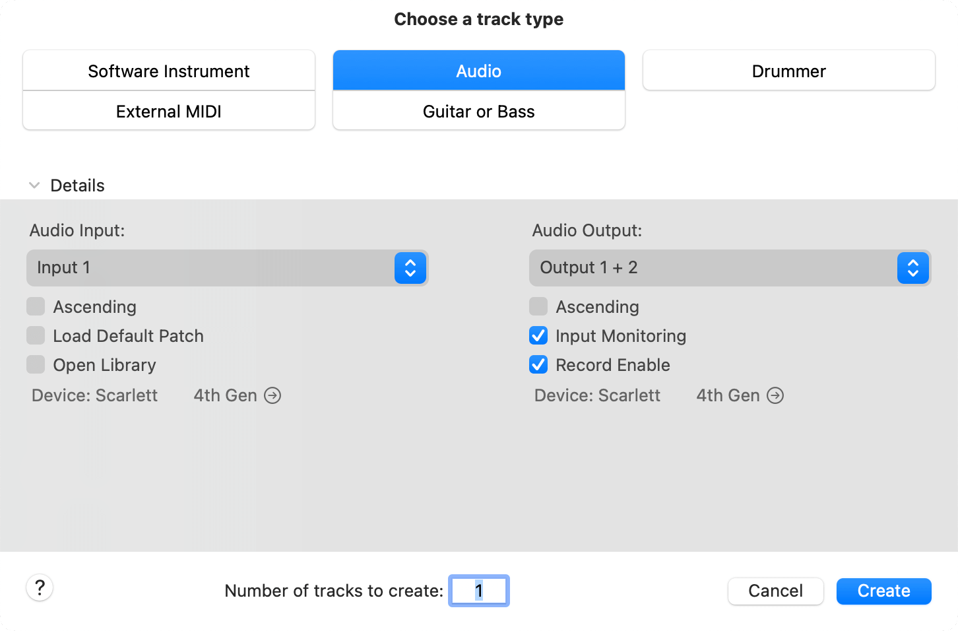The image size is (958, 631).
Task: Click the Audio Input stepper arrows icon
Action: point(410,268)
